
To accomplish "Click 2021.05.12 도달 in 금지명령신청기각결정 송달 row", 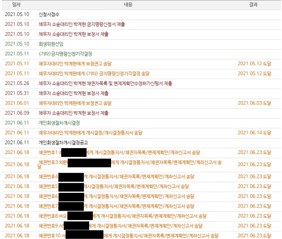I will point(255,73).
